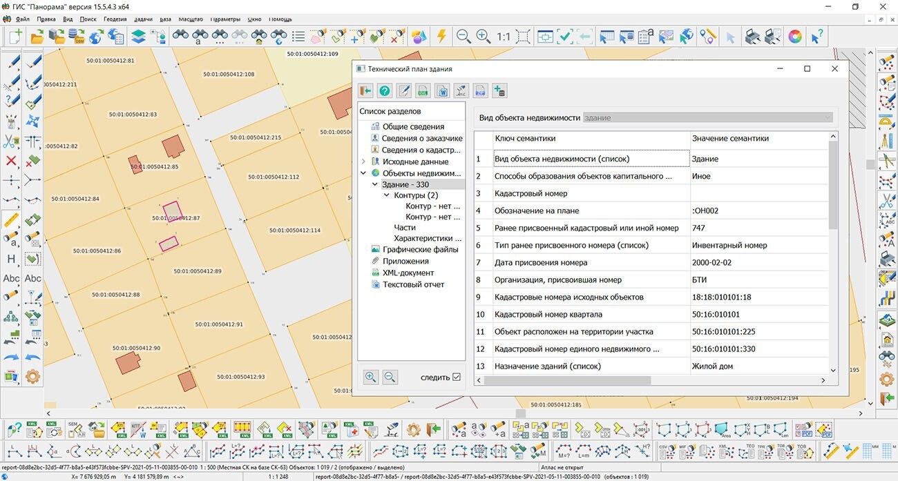Click the create new map icon
This screenshot has height=481, width=898.
(x=15, y=36)
